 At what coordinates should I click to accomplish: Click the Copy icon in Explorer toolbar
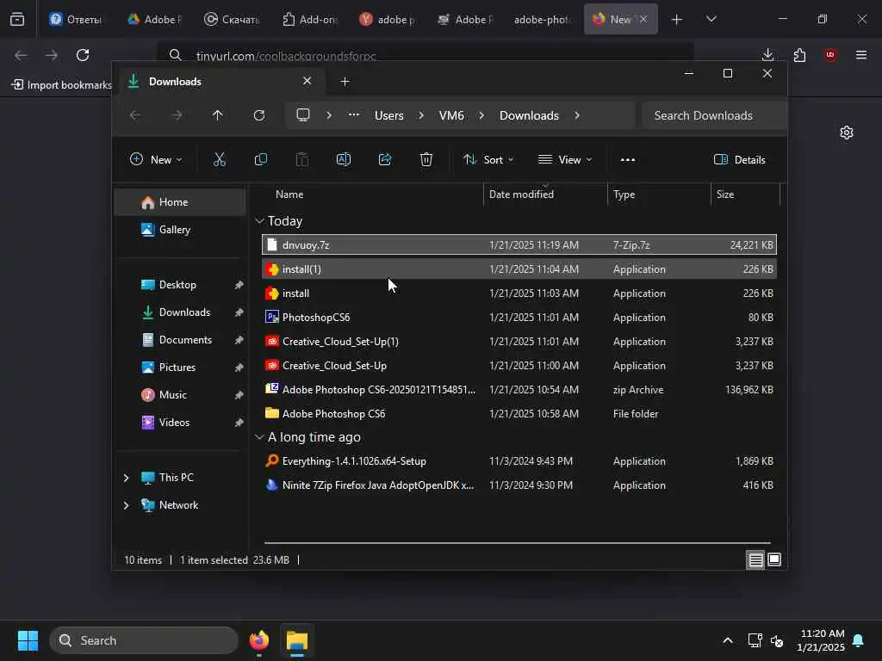[261, 159]
